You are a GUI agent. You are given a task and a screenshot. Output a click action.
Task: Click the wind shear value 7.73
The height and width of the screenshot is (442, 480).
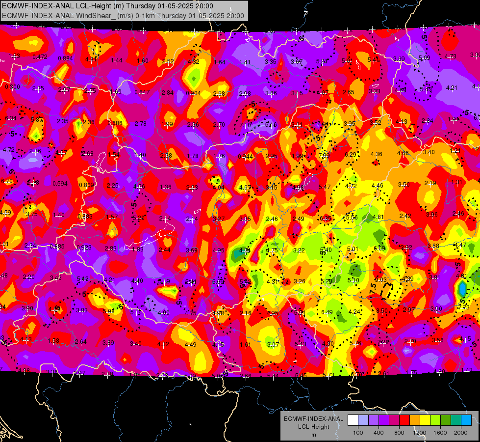(x=464, y=307)
